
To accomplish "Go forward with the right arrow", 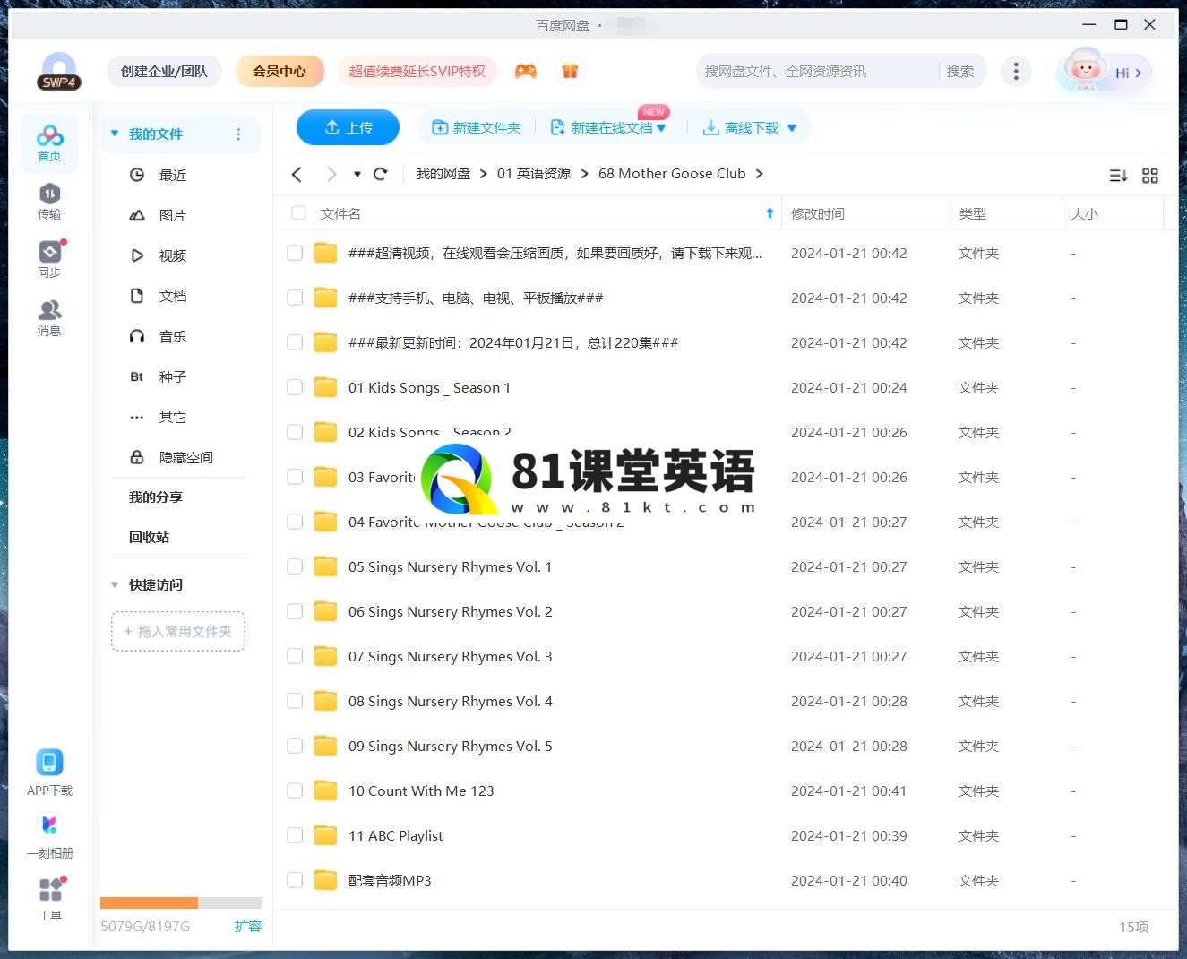I will [x=331, y=174].
